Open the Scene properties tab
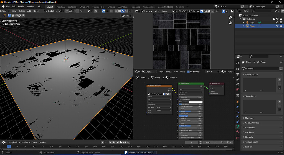 [238, 84]
